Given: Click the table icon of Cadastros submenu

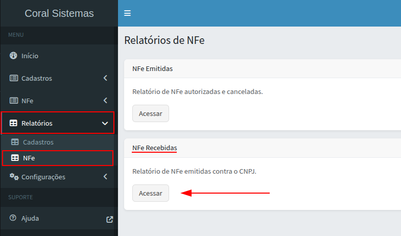Looking at the screenshot, I should coord(15,142).
